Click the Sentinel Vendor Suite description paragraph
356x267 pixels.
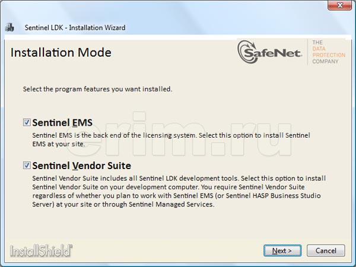click(179, 191)
